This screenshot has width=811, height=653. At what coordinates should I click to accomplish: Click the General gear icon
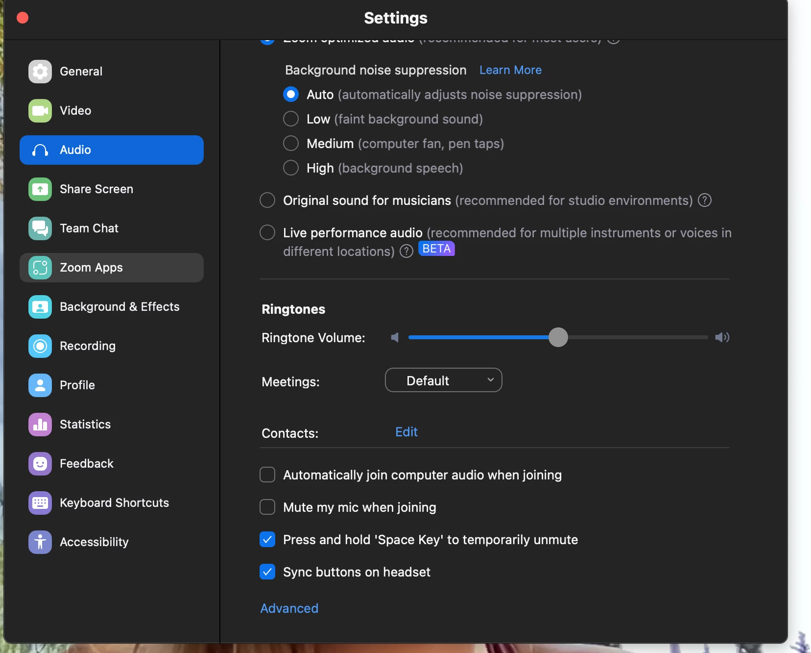[x=40, y=72]
